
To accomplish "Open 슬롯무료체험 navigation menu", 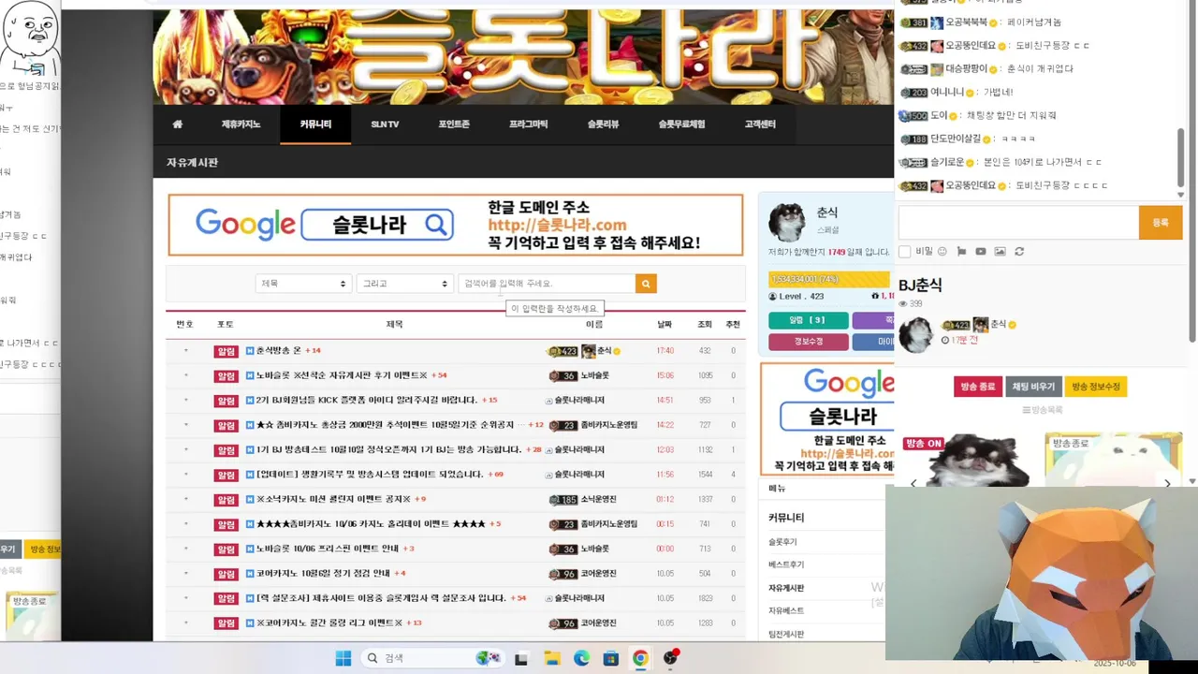I will 681,125.
